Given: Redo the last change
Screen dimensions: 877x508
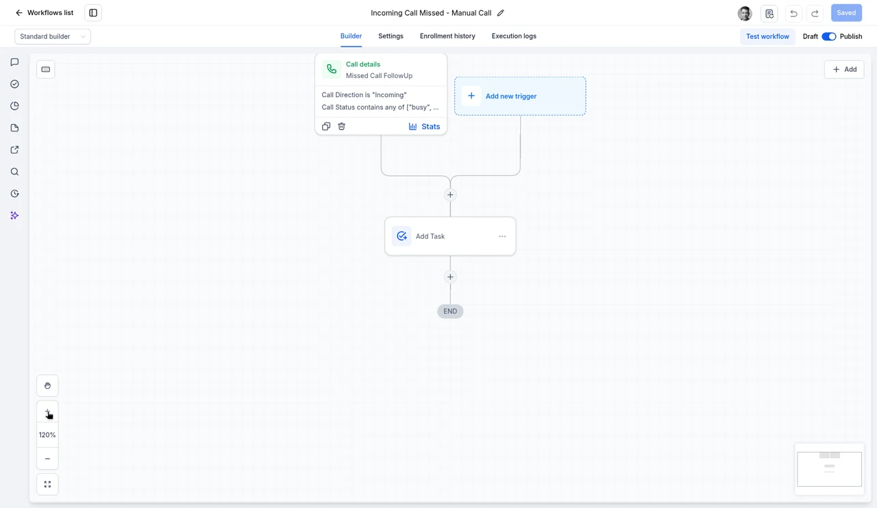Looking at the screenshot, I should (x=815, y=13).
